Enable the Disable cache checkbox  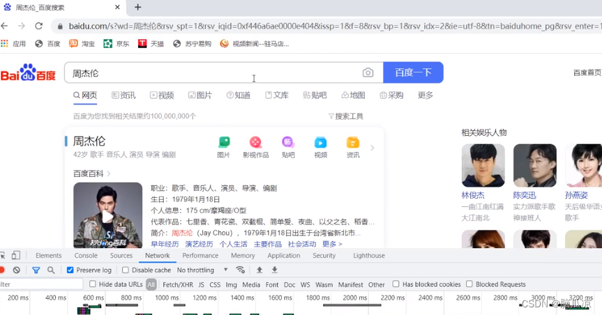pyautogui.click(x=125, y=270)
